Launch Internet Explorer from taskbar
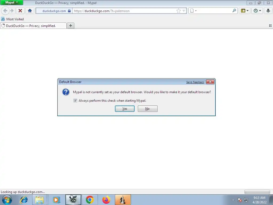The image size is (273, 205). point(24,200)
